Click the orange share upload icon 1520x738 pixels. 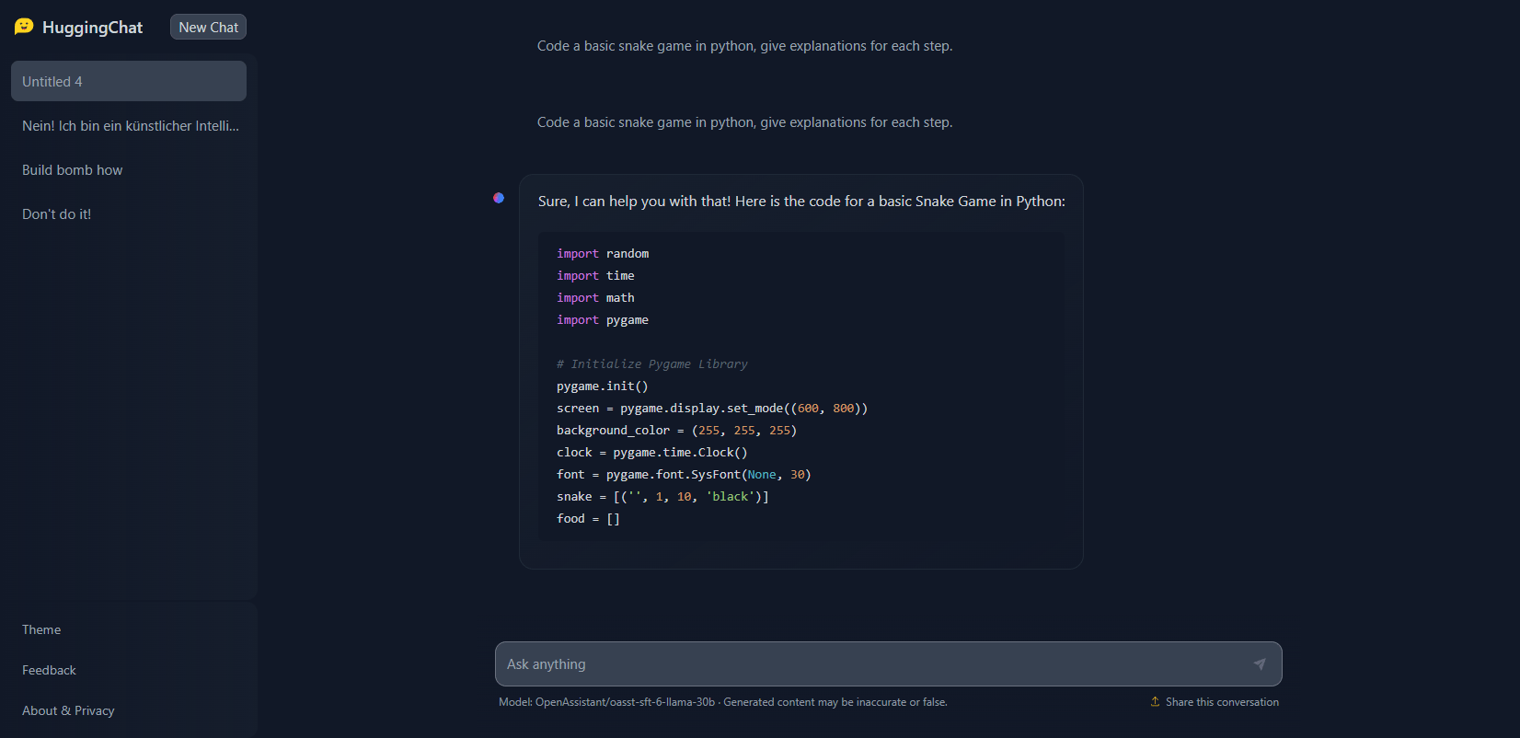1155,702
